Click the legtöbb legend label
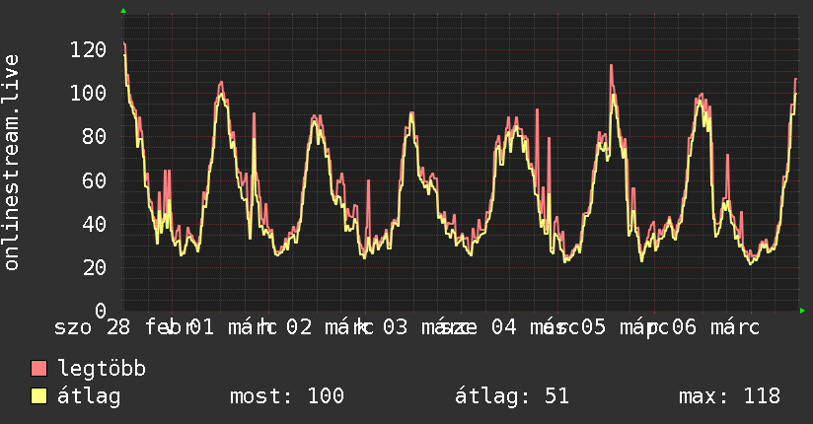 (102, 369)
